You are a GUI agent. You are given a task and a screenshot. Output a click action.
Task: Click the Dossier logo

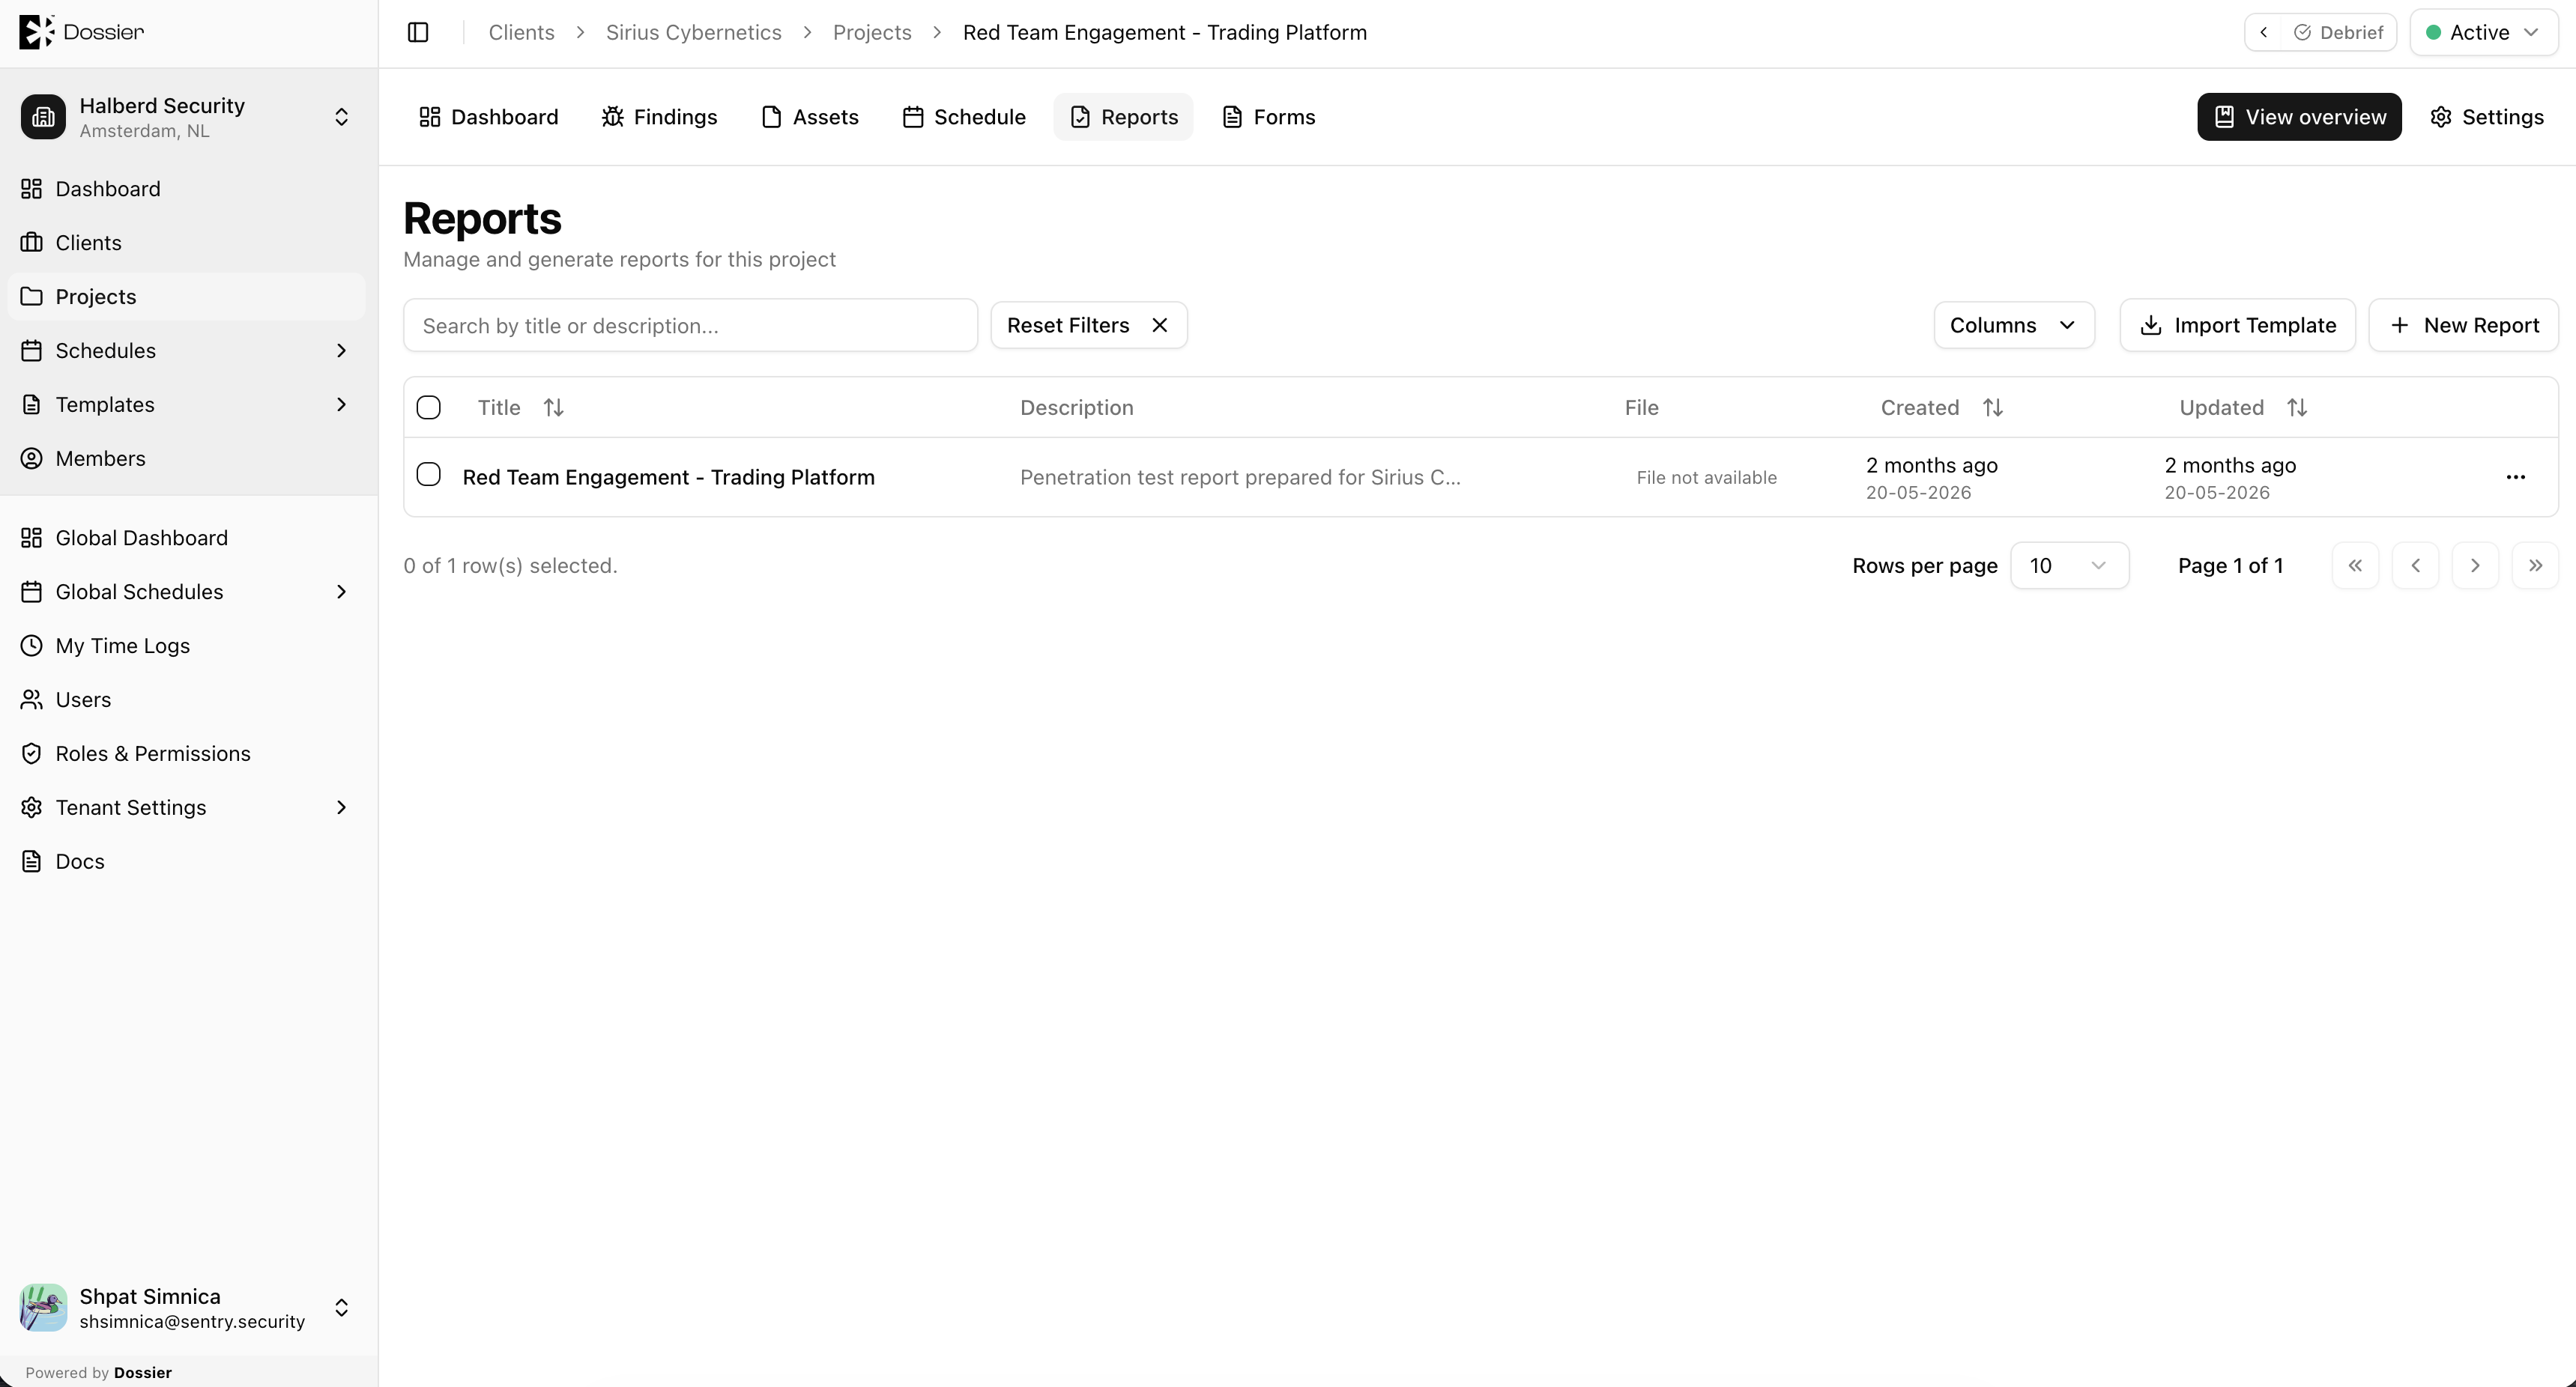82,32
